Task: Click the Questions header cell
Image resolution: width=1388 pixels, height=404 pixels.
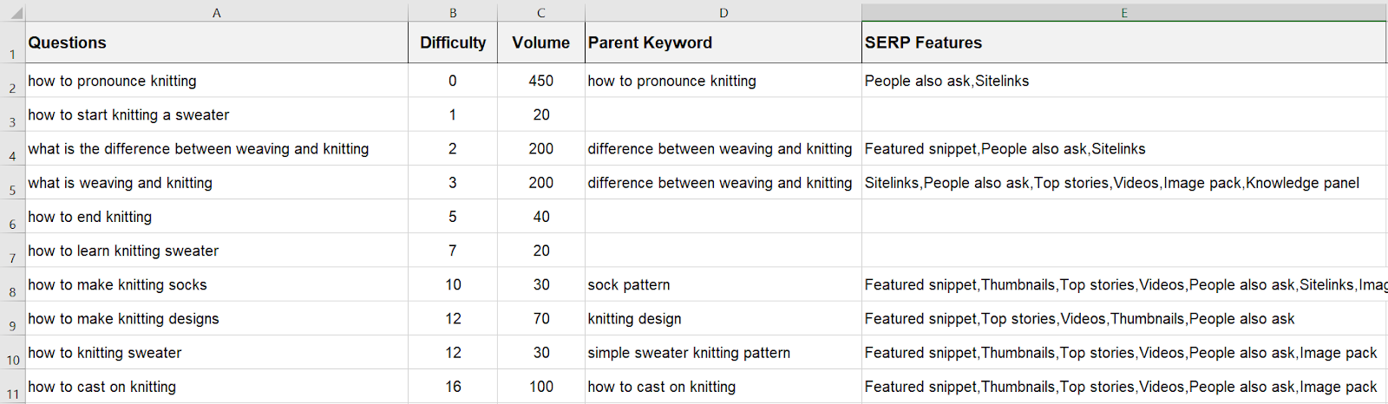Action: [x=217, y=42]
